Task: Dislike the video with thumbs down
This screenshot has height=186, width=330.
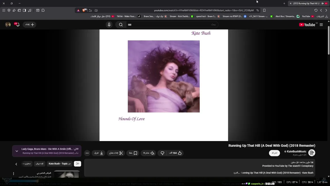Action: [x=162, y=153]
